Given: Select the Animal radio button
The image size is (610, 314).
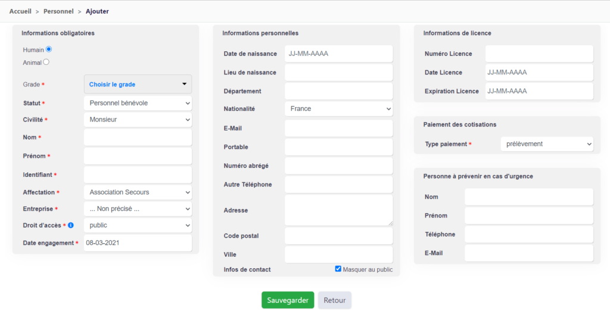Looking at the screenshot, I should coord(46,62).
